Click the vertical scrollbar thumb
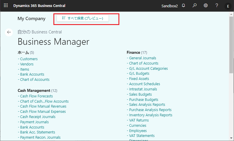The width and height of the screenshot is (234, 141). pyautogui.click(x=231, y=45)
